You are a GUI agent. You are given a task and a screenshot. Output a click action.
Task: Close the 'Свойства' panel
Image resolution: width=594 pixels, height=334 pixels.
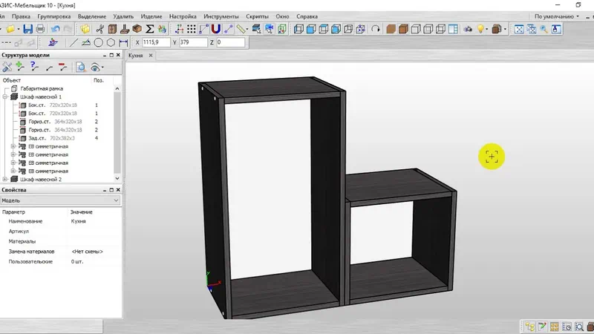point(118,190)
